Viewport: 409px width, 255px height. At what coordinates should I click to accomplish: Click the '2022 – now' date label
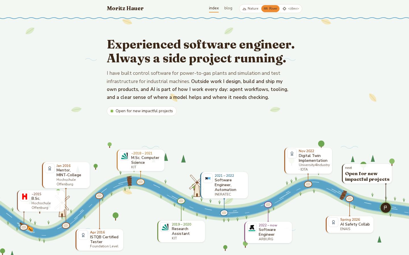268,225
